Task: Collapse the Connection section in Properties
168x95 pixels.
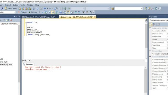Action: click(x=150, y=51)
